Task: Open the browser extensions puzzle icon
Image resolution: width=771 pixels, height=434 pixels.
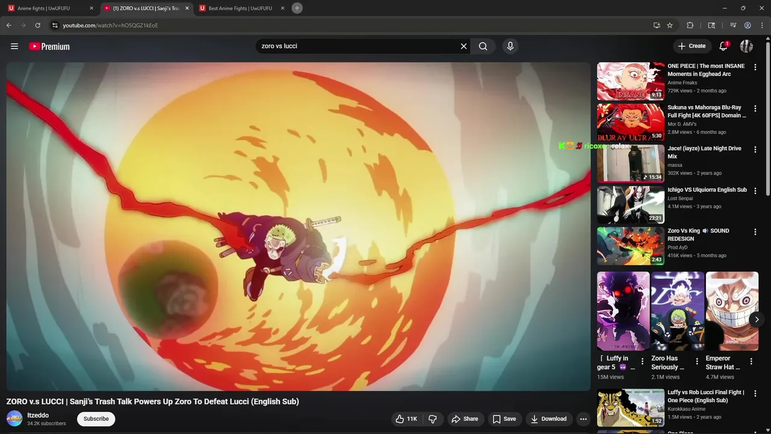Action: [x=690, y=25]
